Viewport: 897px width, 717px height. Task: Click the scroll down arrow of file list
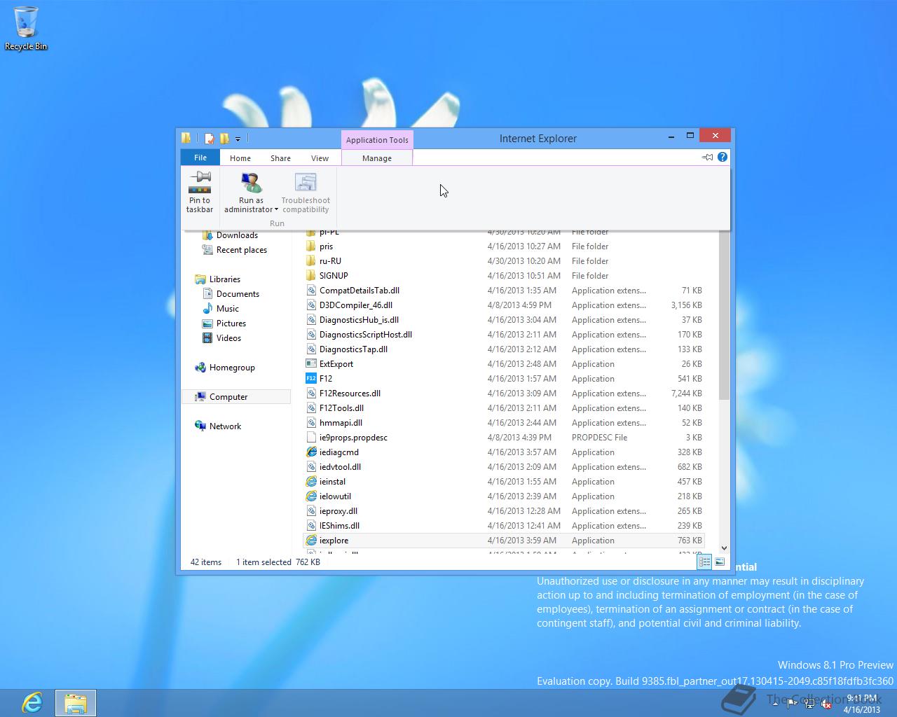coord(724,548)
